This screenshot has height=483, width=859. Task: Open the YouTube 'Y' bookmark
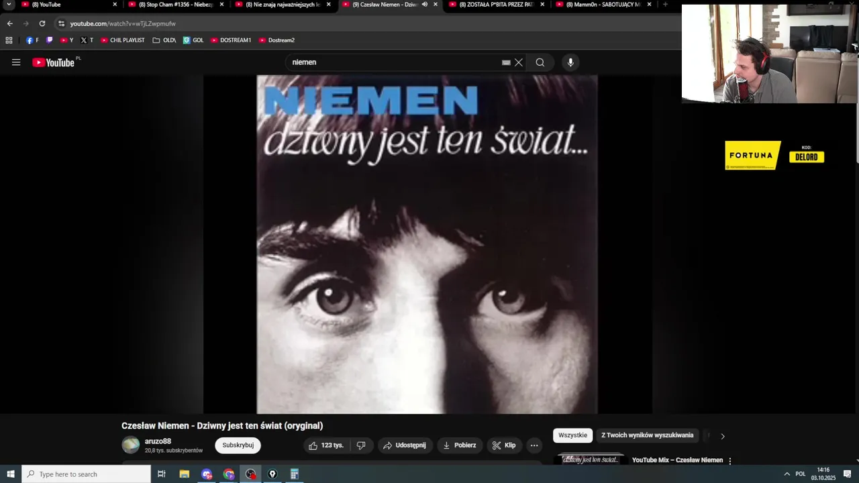click(66, 40)
